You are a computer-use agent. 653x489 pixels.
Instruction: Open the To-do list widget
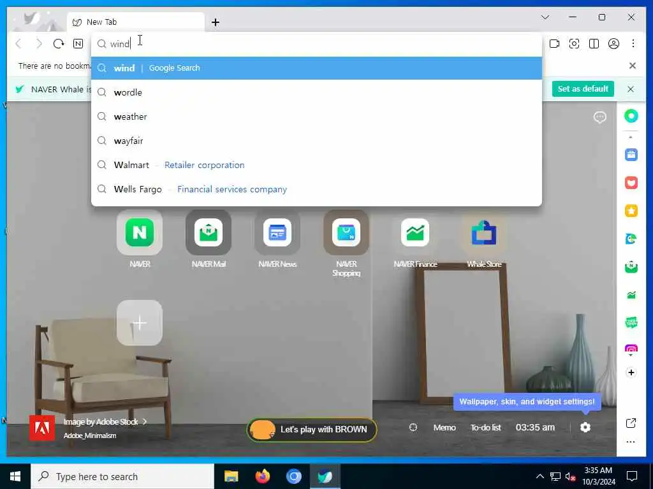tap(485, 427)
